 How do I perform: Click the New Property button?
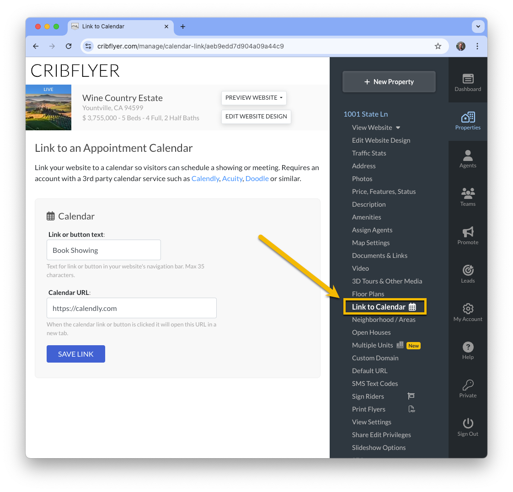[389, 82]
